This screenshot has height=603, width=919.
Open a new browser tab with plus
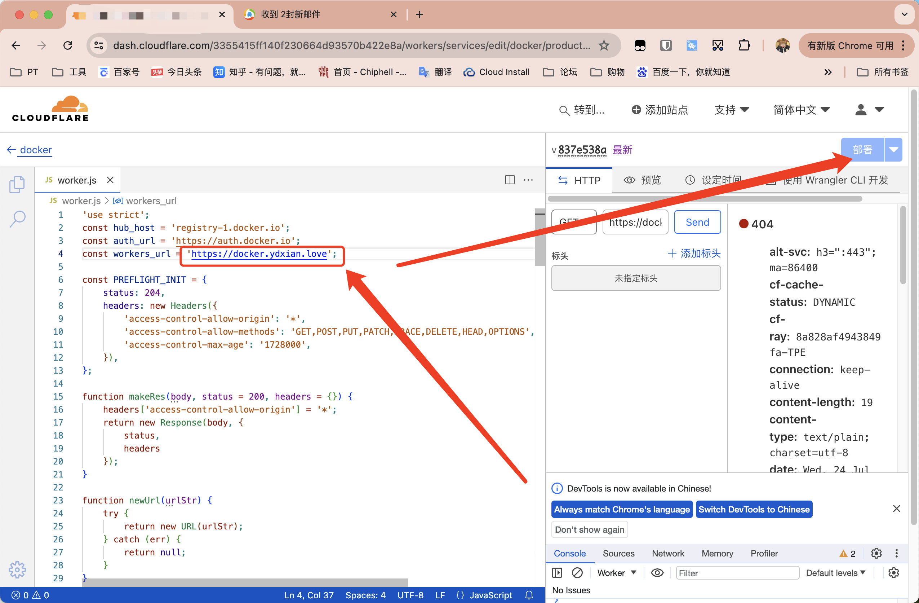pos(420,15)
